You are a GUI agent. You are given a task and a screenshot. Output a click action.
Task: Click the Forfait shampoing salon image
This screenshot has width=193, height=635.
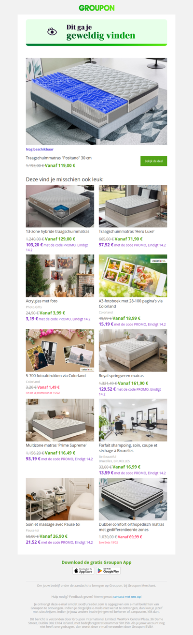coord(133,420)
